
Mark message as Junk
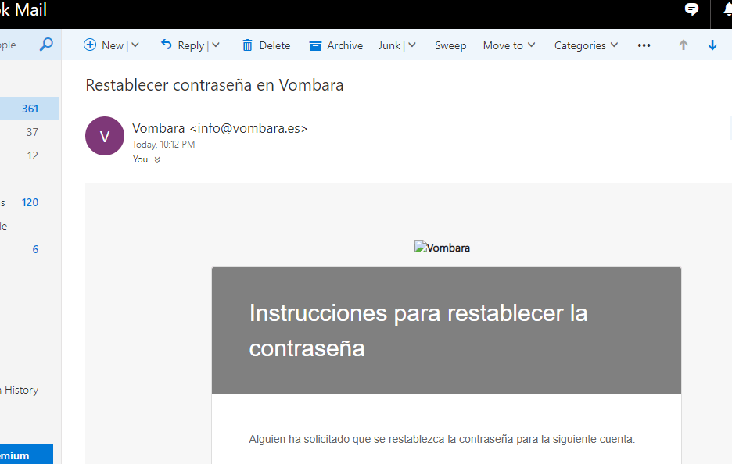[x=389, y=46]
